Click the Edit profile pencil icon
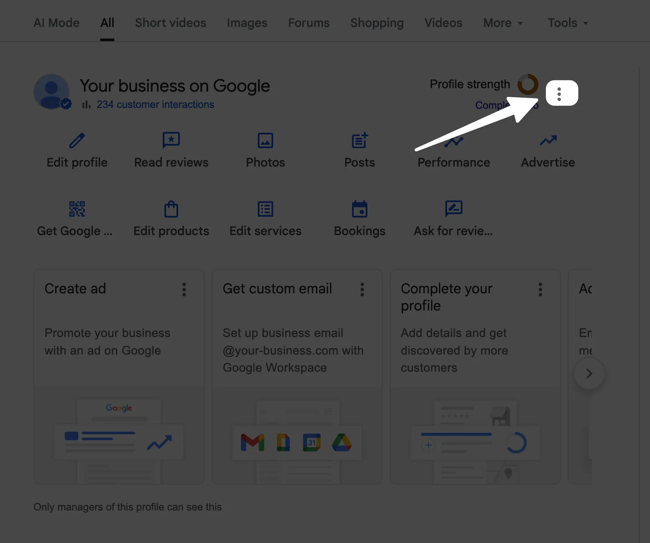The width and height of the screenshot is (650, 543). tap(77, 140)
